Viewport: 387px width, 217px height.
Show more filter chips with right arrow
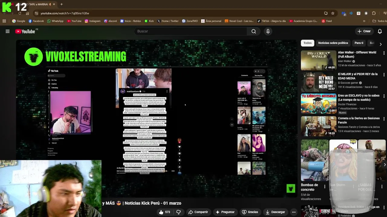[380, 44]
